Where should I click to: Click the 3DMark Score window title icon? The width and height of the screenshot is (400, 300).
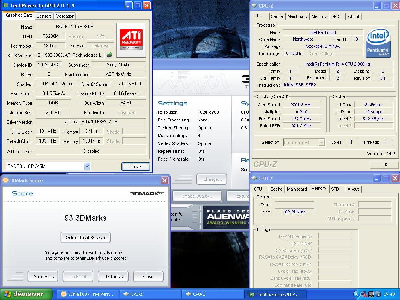tap(5, 180)
